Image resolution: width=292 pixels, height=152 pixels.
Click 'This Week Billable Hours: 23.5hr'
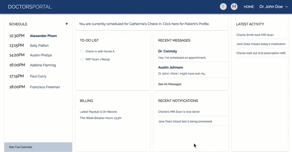[101, 118]
